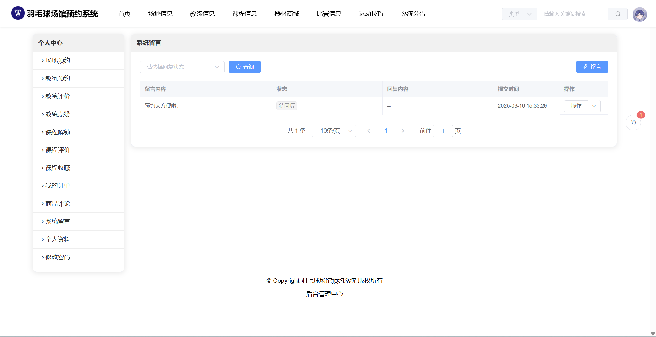Expand the 请选择回复状态 dropdown
This screenshot has height=337, width=656.
[x=182, y=67]
